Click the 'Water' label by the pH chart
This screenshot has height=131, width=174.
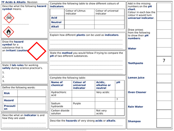(x=132, y=49)
